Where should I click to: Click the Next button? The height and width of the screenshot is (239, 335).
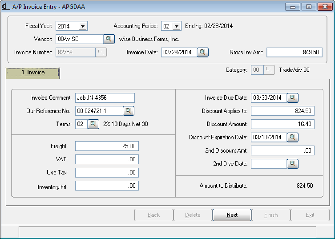[x=232, y=215]
